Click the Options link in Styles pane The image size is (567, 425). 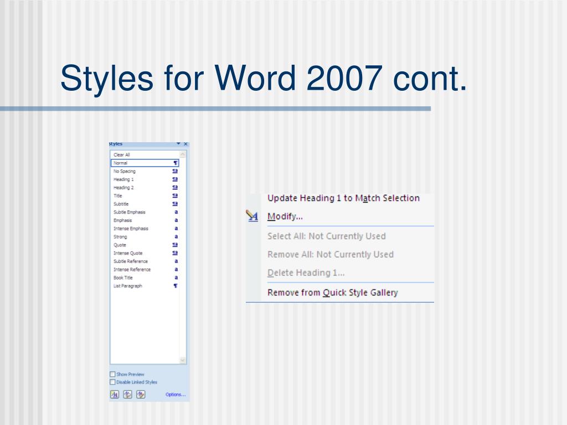coord(176,394)
